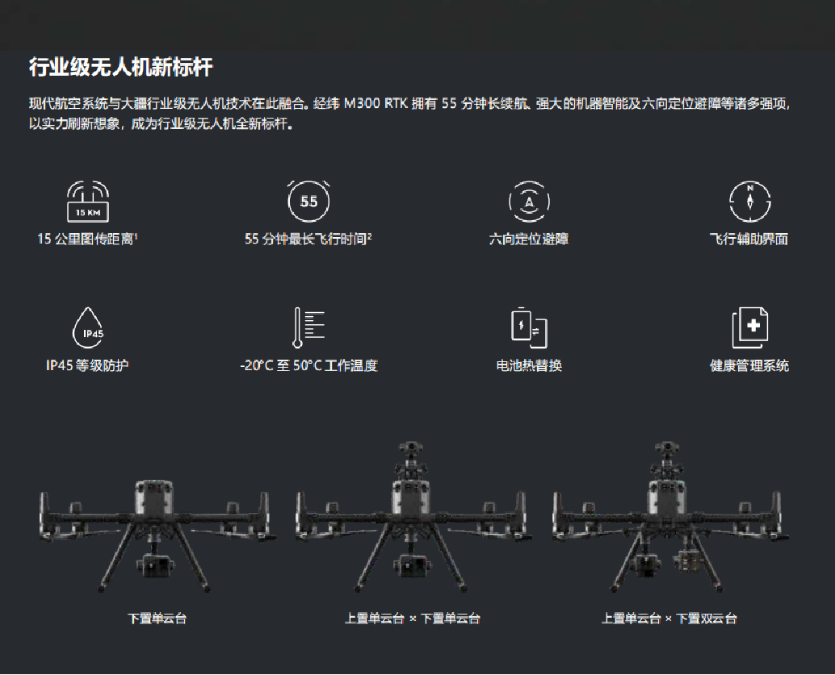
Task: Select the six-direction obstacle sensing icon
Action: click(x=529, y=202)
